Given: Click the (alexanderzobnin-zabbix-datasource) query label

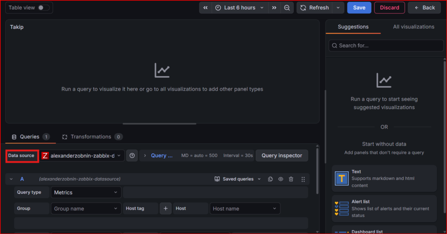Looking at the screenshot, I should 80,179.
